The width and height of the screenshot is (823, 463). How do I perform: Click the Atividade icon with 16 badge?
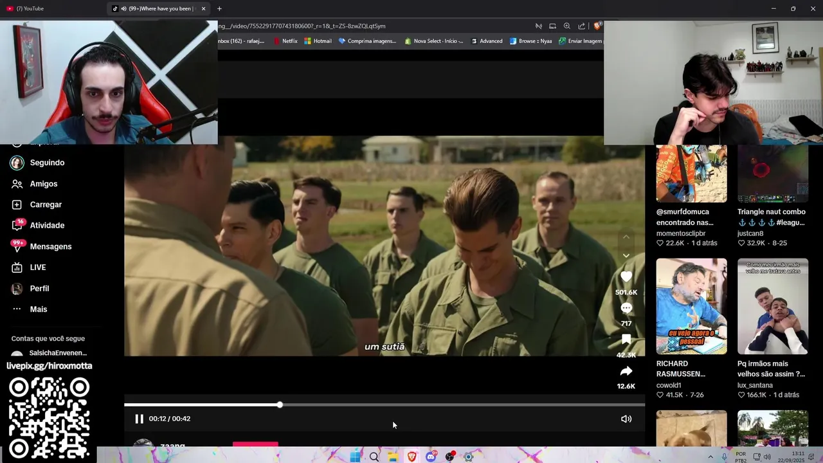tap(17, 225)
